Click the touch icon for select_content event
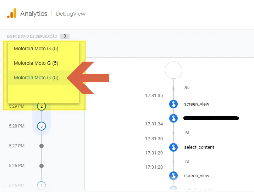This screenshot has width=254, height=192. click(173, 147)
